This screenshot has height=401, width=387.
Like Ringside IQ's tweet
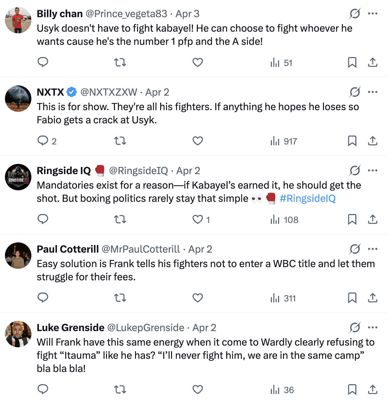point(198,219)
